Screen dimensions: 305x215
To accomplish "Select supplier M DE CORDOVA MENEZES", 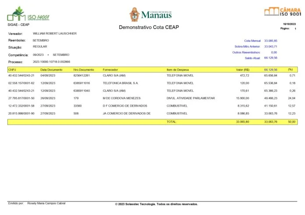I will (121, 98).
